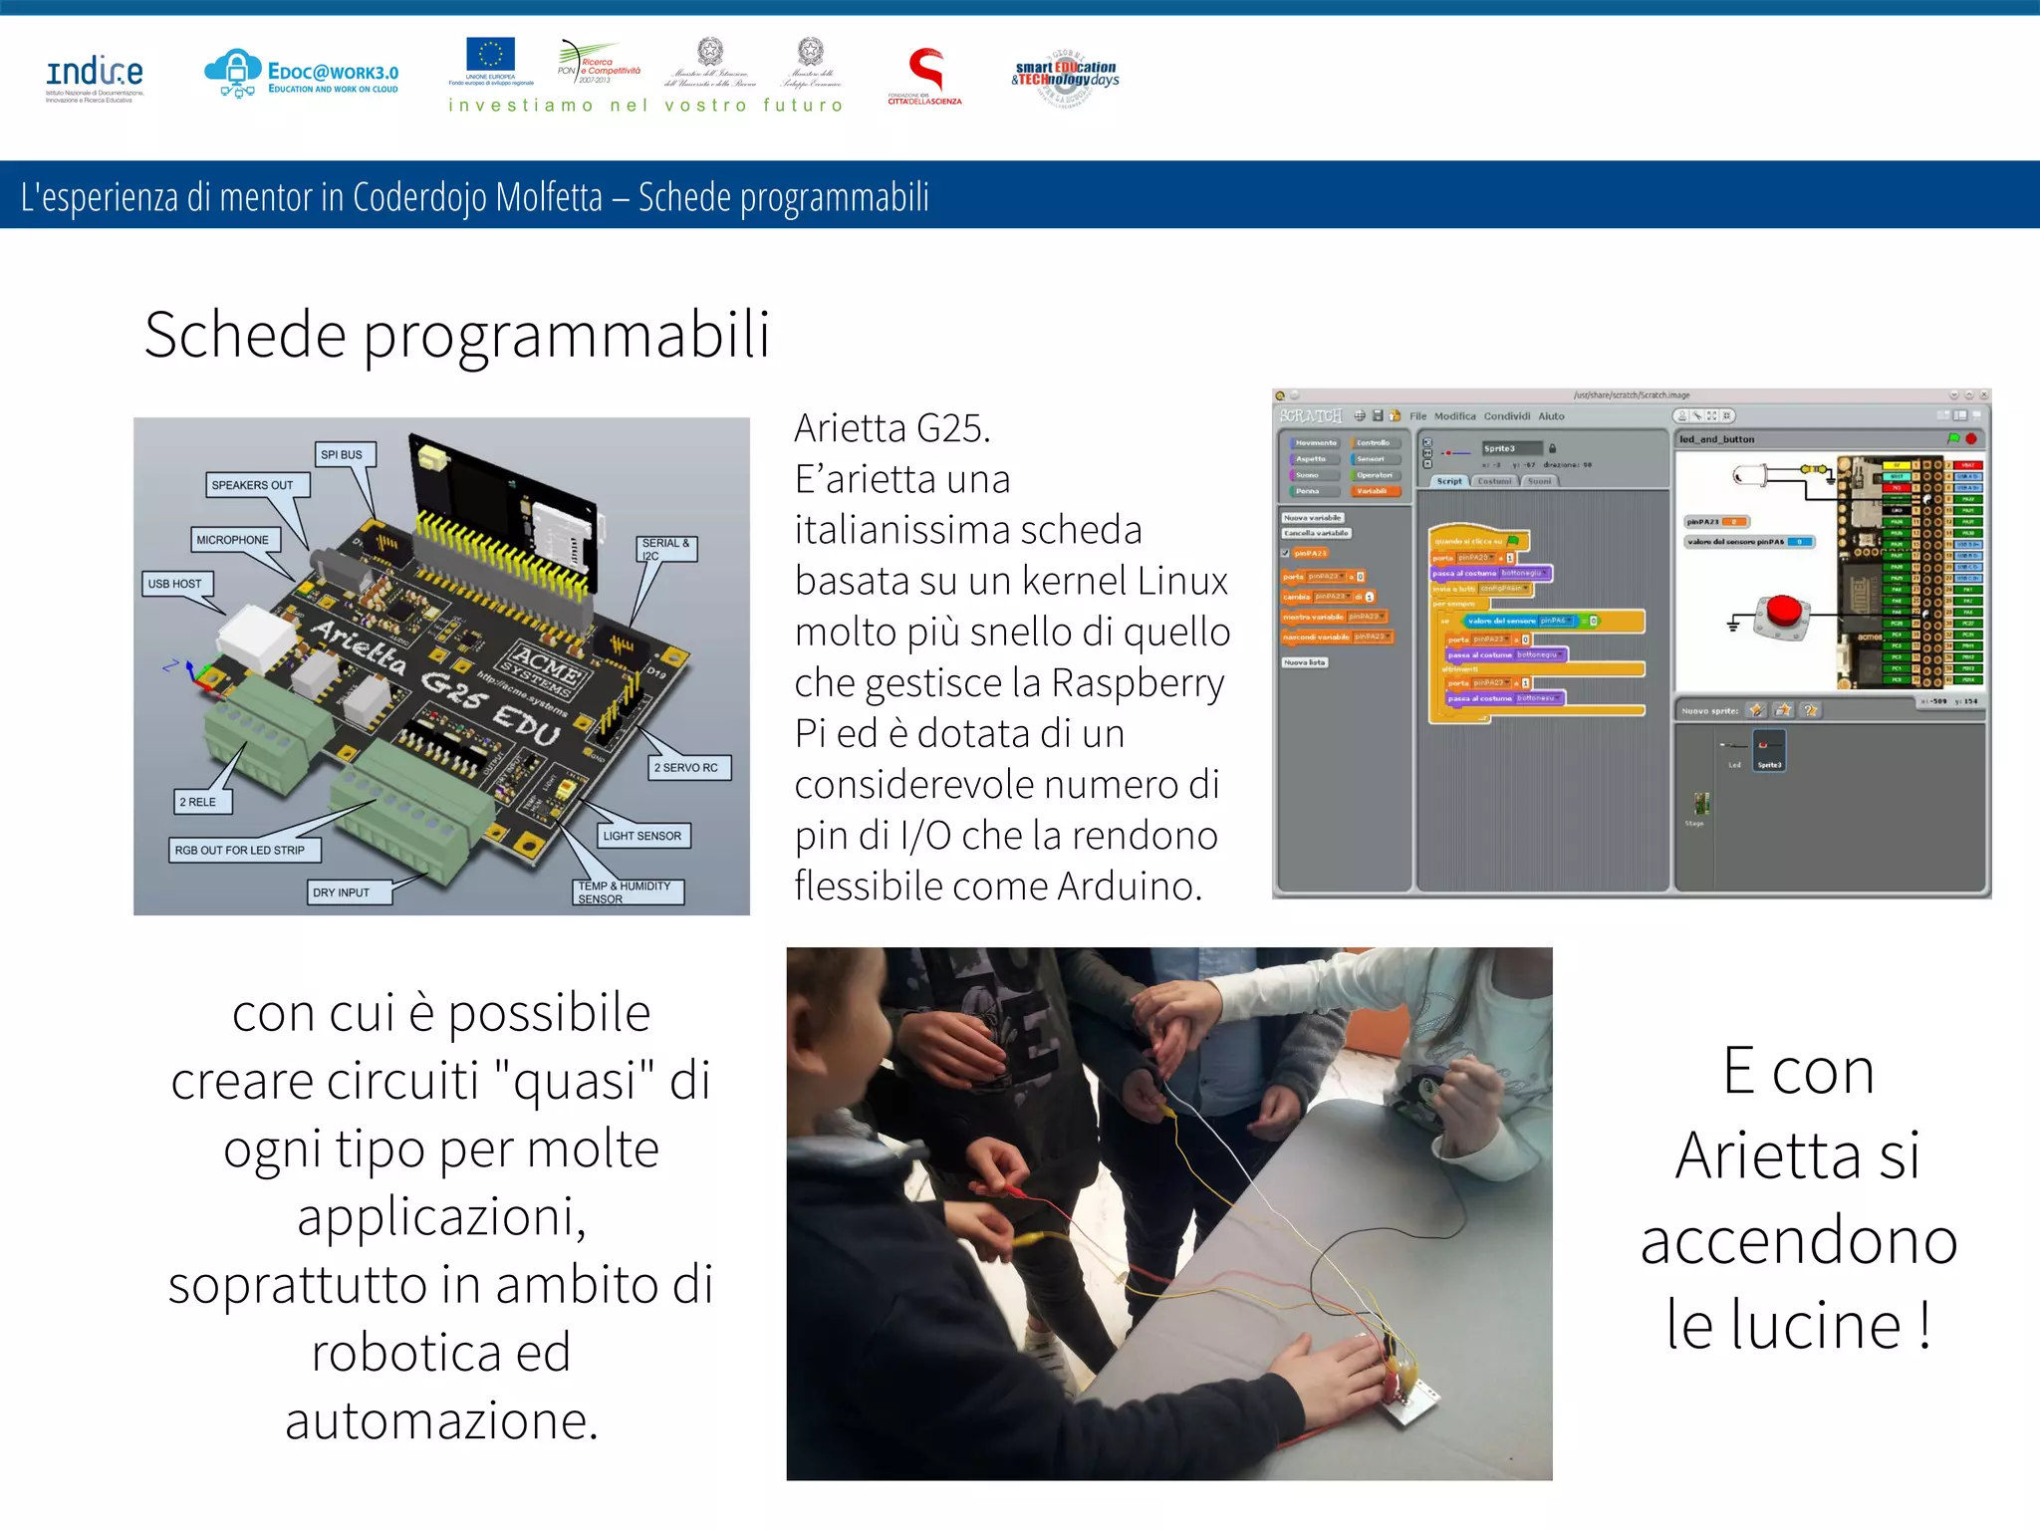Click the share project icon beside File menu
This screenshot has width=2040, height=1530.
pyautogui.click(x=1395, y=415)
